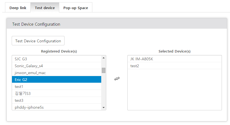Viewport: 230px width, 125px height.
Task: Pick the 김일기S3 device entry
Action: [57, 93]
